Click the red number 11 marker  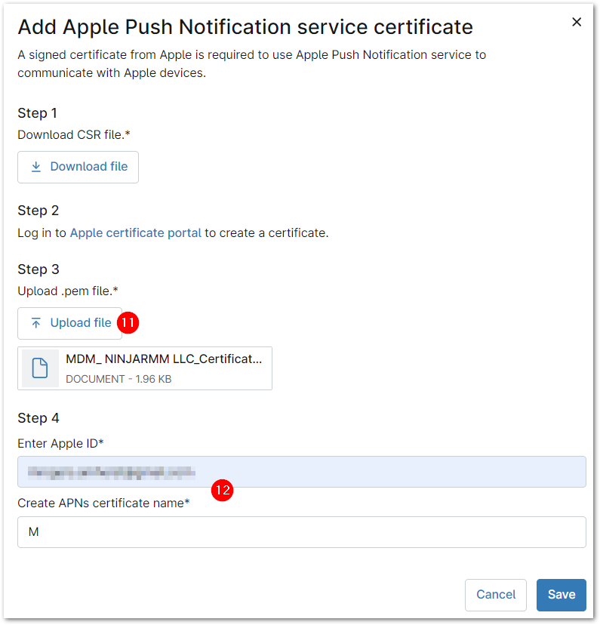pyautogui.click(x=128, y=323)
